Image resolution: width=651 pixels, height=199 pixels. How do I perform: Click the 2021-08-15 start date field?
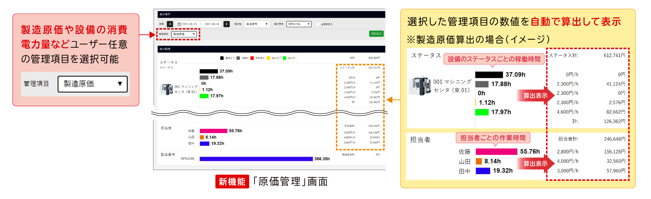[x=189, y=24]
